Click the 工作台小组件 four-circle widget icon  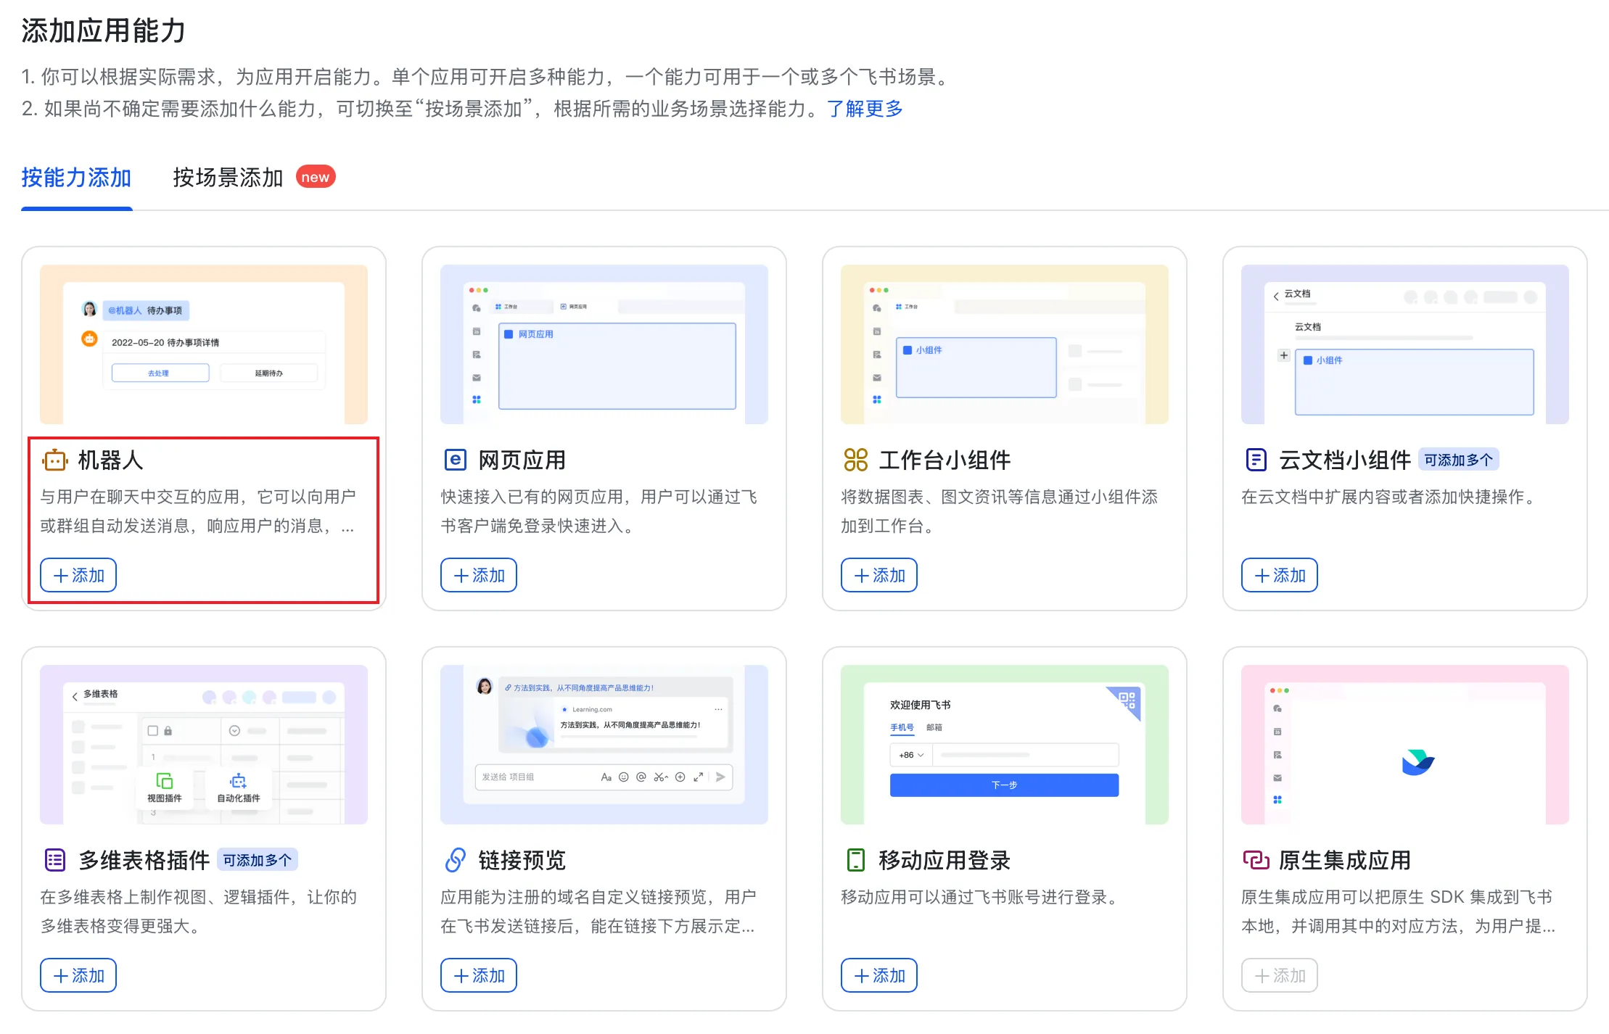pos(856,460)
